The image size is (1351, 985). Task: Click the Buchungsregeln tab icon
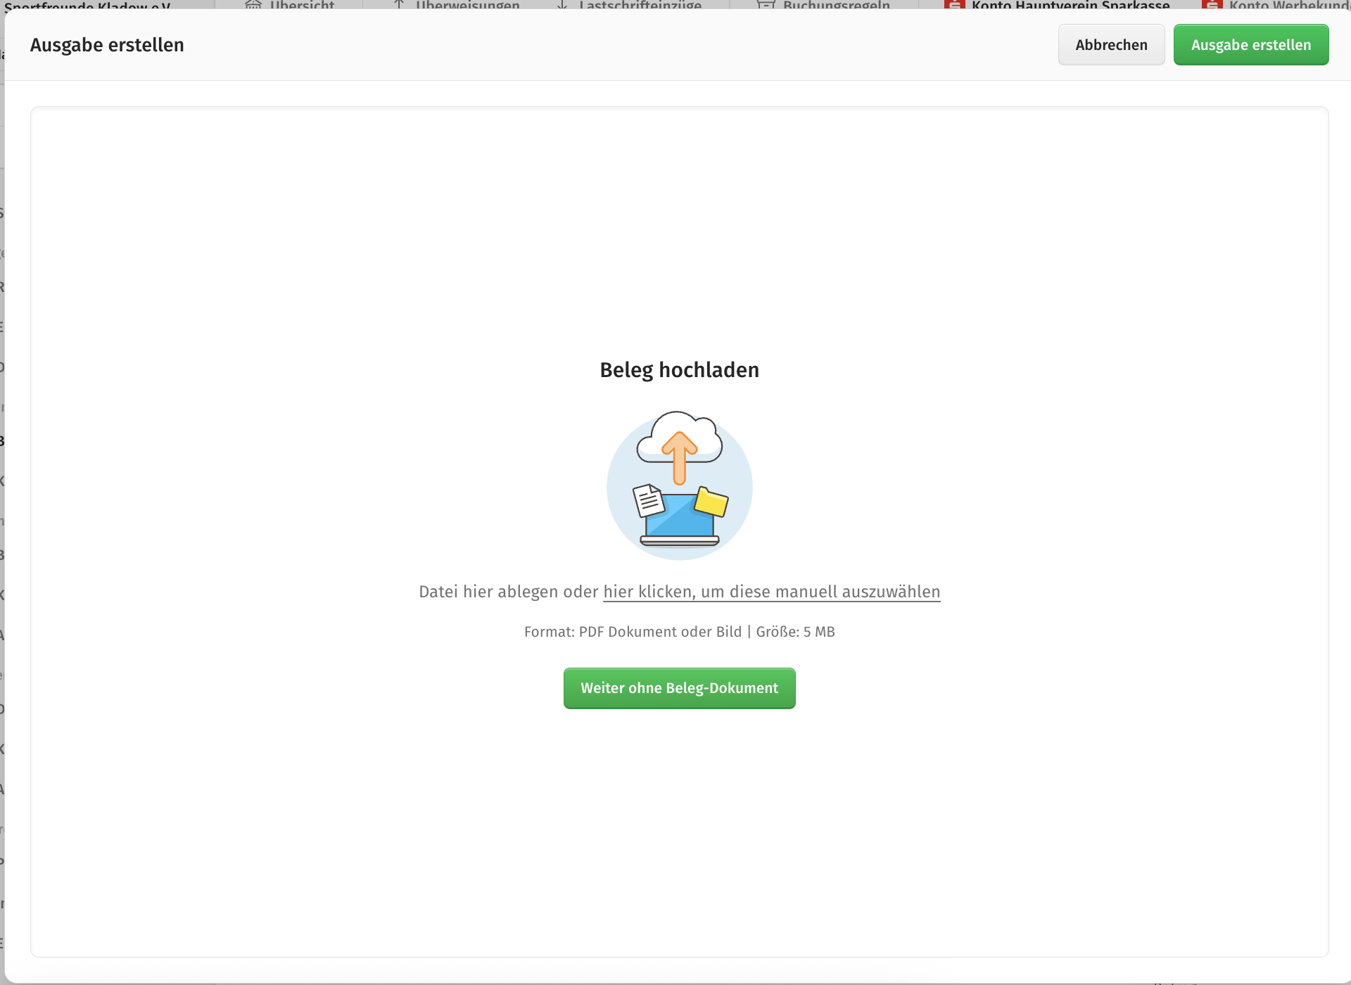766,5
